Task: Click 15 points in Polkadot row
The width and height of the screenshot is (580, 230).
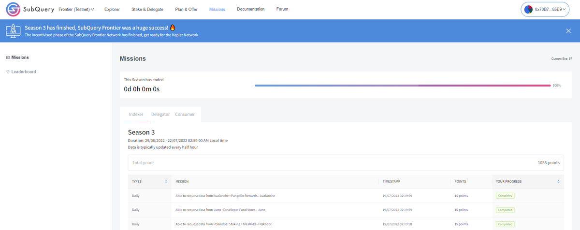Action: [462, 224]
